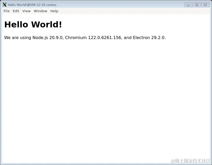Click the 'Hello World!' heading
This screenshot has width=212, height=165.
pyautogui.click(x=33, y=25)
